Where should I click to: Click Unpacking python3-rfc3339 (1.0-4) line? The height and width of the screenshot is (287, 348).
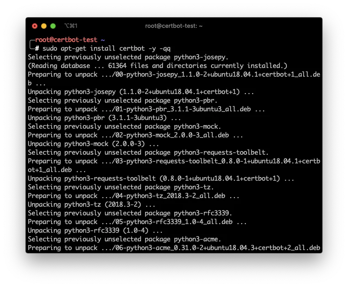95,230
